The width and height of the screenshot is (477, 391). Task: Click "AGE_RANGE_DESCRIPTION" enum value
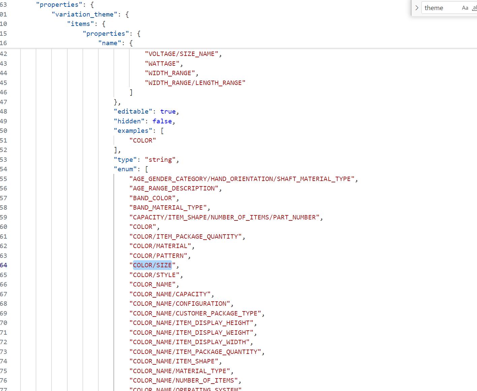point(174,188)
